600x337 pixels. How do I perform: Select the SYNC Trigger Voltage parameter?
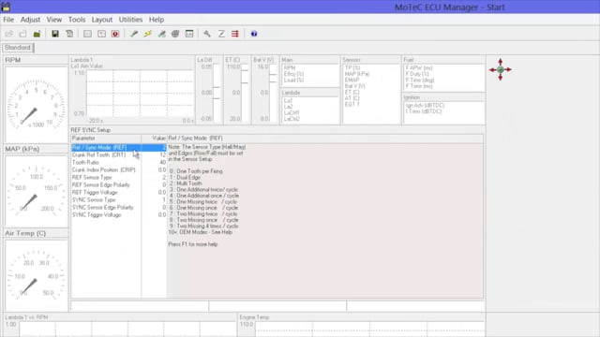click(x=97, y=214)
